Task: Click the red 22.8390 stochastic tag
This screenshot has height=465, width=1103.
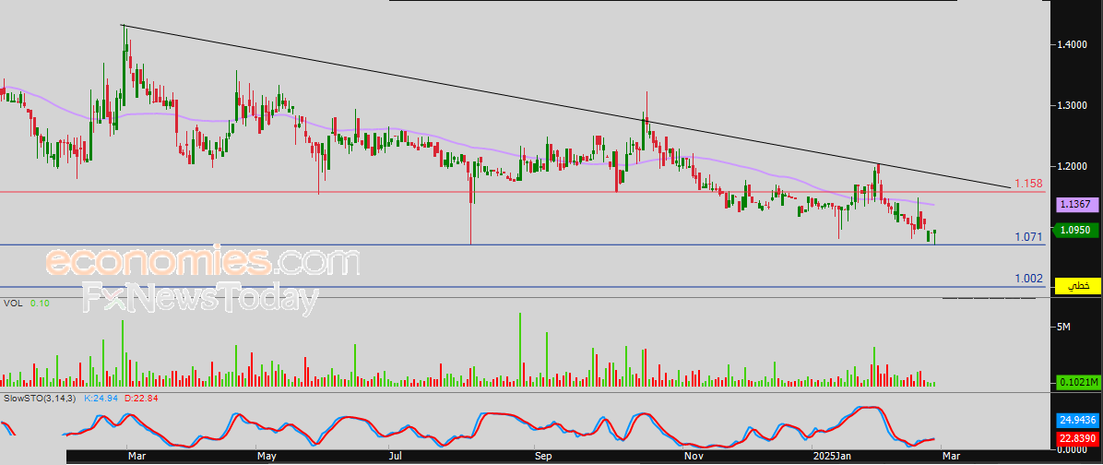Action: click(1077, 437)
